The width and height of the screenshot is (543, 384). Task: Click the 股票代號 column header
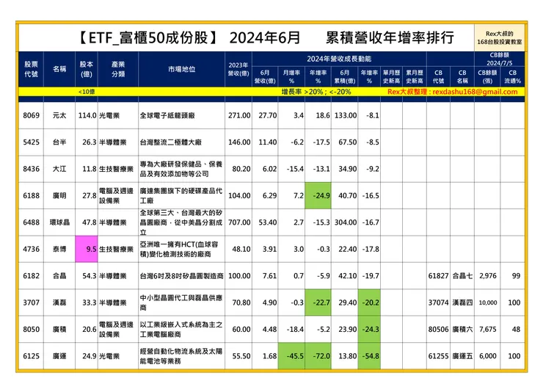click(x=31, y=69)
